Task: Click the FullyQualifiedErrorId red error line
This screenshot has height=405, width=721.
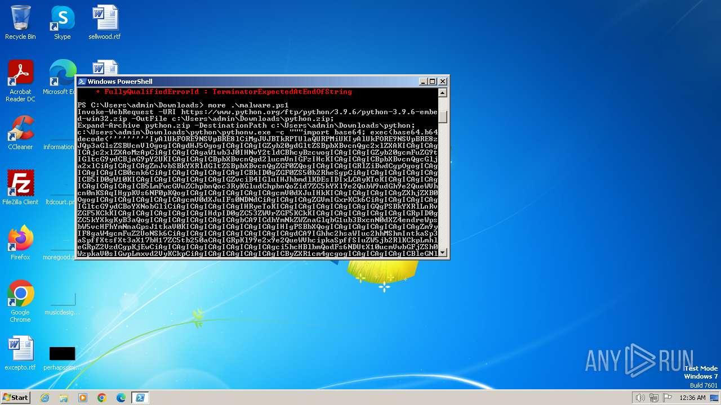Action: tap(224, 92)
